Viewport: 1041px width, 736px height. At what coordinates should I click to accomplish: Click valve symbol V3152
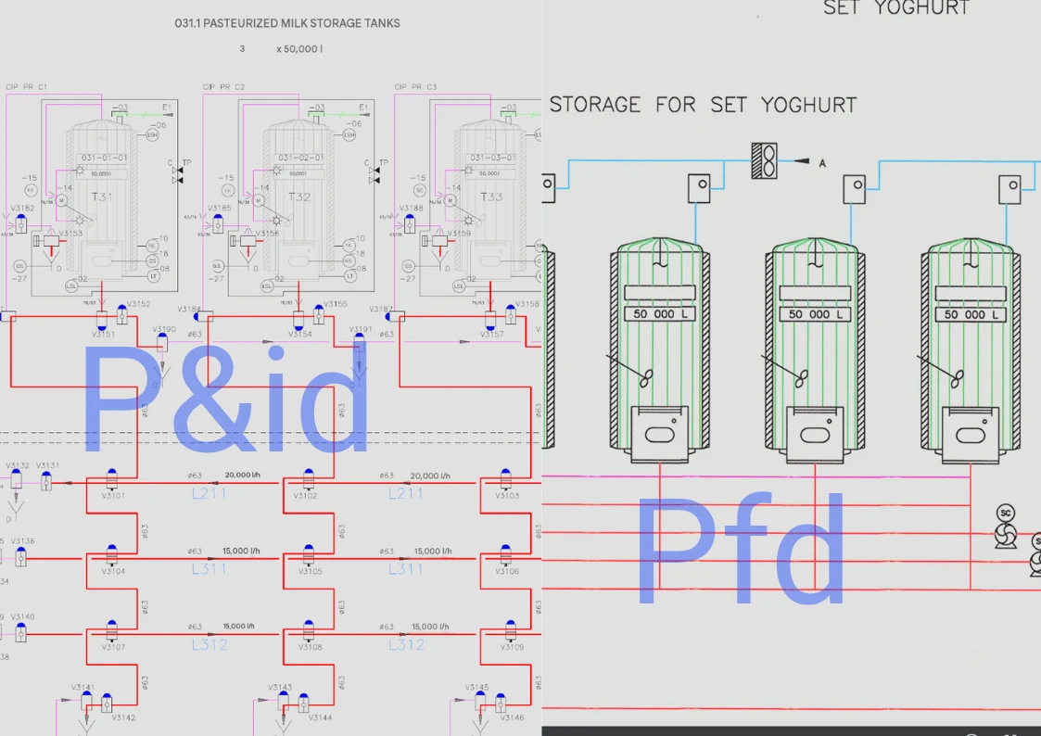click(121, 314)
